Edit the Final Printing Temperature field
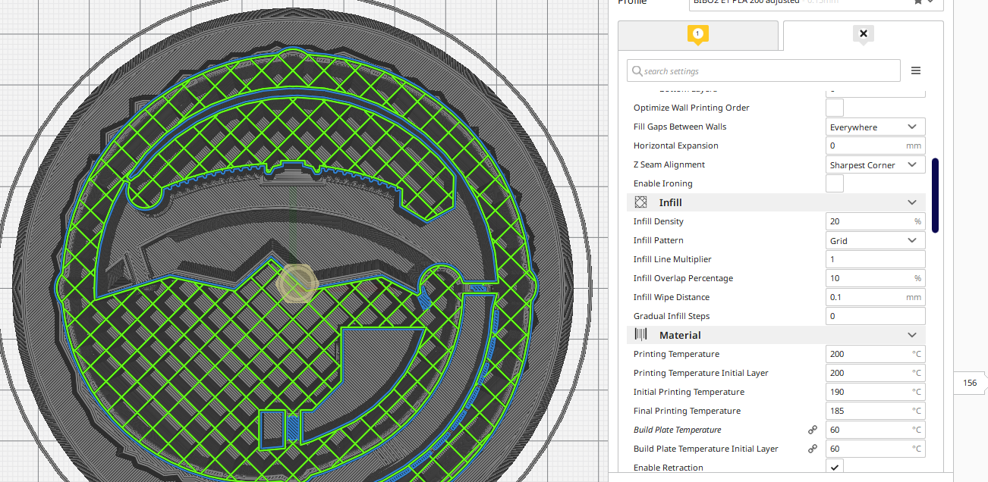 876,411
